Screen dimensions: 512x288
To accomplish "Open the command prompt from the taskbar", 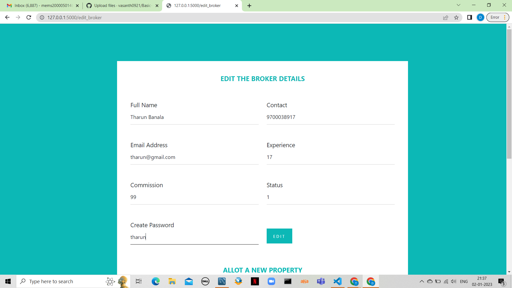I will coord(288,281).
